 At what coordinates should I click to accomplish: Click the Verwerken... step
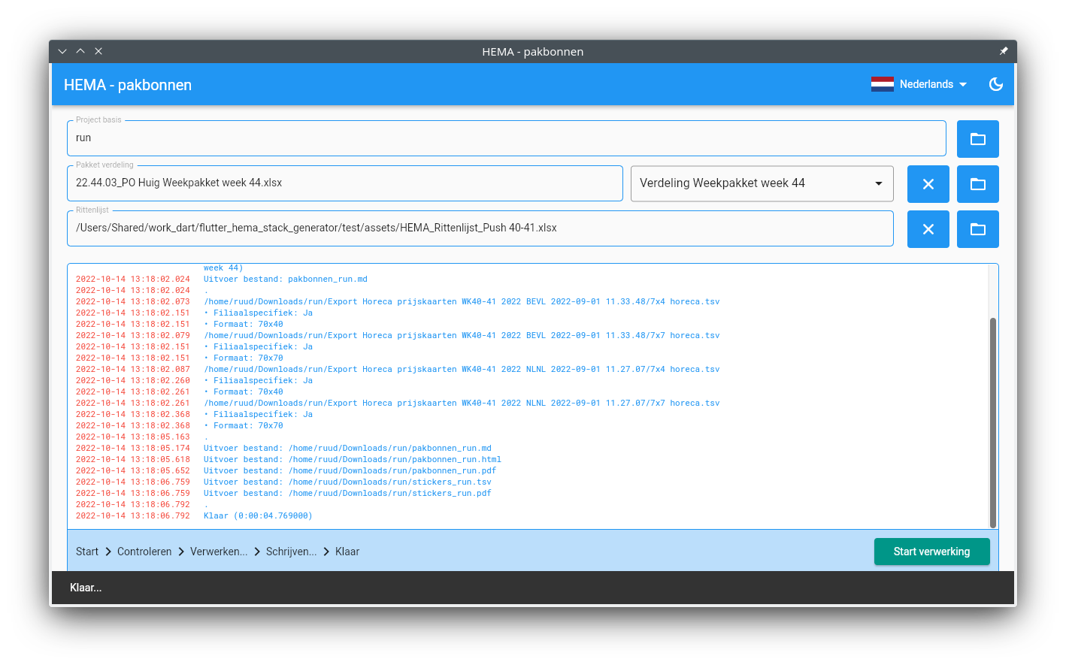coord(219,552)
